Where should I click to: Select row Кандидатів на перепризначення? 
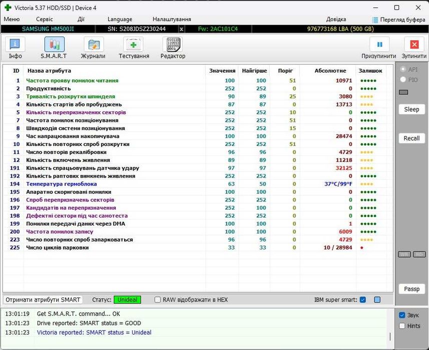click(x=198, y=208)
